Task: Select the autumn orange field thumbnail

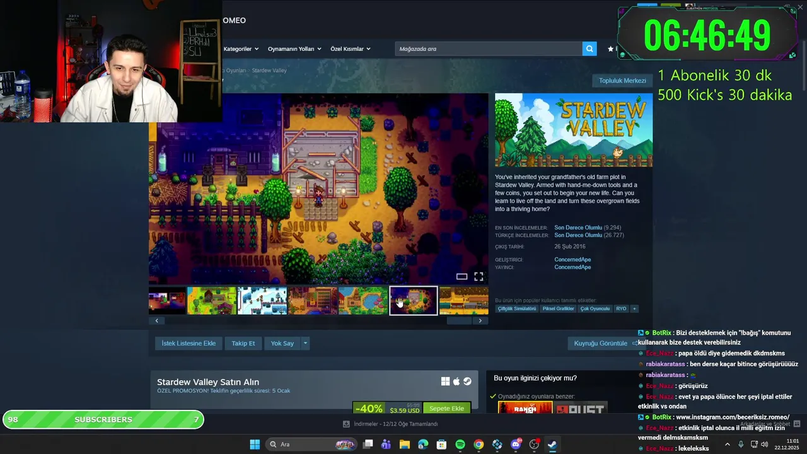Action: pos(464,301)
